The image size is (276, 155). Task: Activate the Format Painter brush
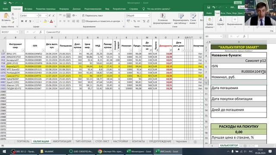click(x=13, y=22)
